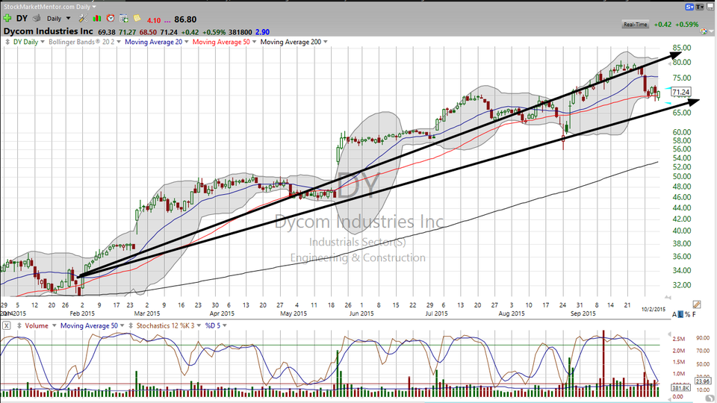Click the pencil edit icon above scale buttons
Screen dimensions: 717x403
click(696, 304)
